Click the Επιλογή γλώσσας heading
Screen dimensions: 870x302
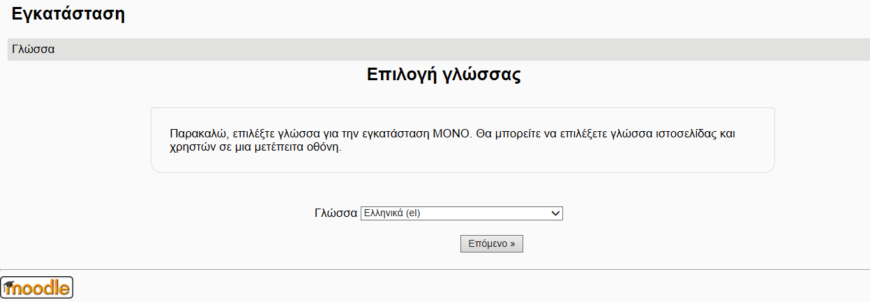click(x=444, y=75)
